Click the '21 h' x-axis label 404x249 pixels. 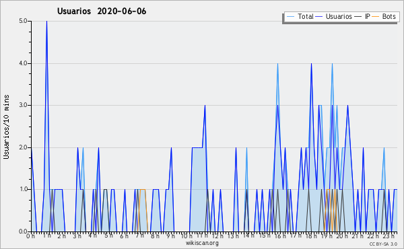358,236
